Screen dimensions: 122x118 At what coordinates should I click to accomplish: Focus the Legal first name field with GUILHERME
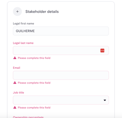pos(61,31)
